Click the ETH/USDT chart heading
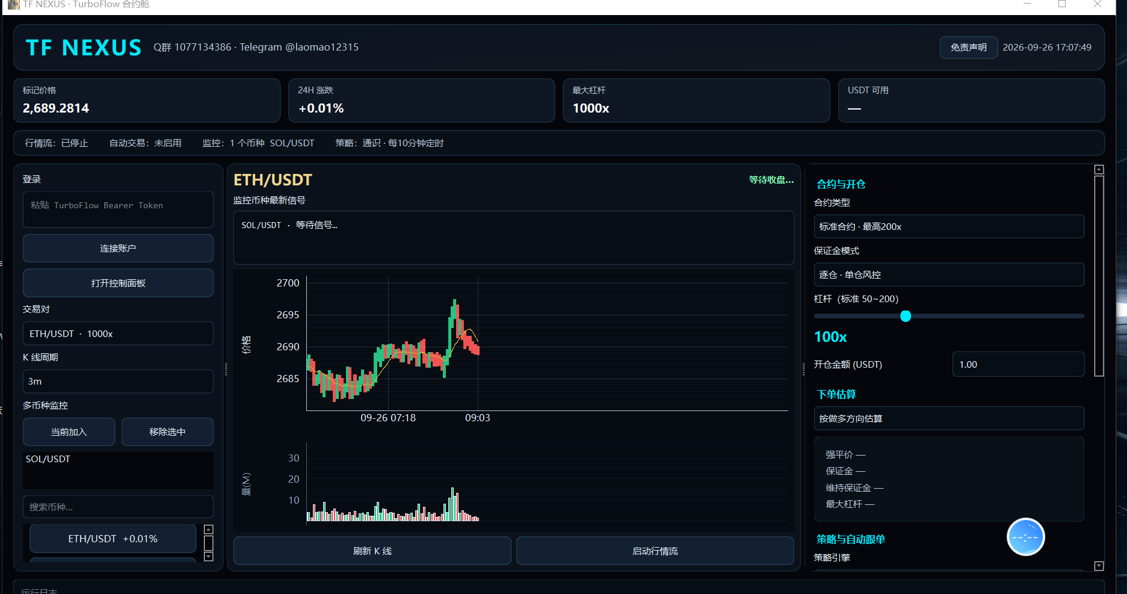This screenshot has height=594, width=1127. 273,180
